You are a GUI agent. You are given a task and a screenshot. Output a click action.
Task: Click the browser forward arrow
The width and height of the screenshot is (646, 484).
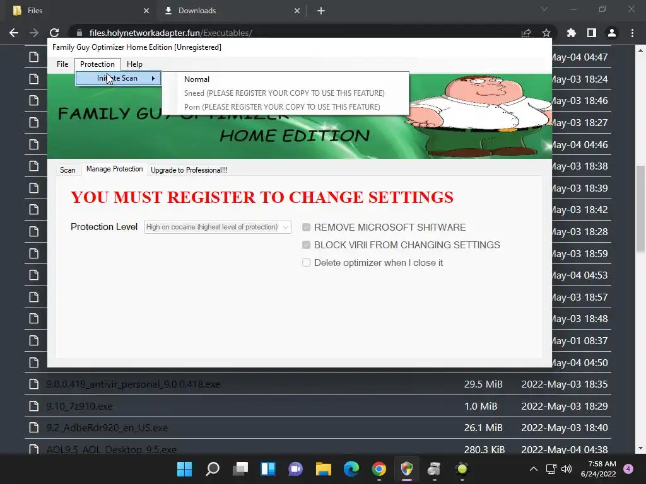pos(34,33)
